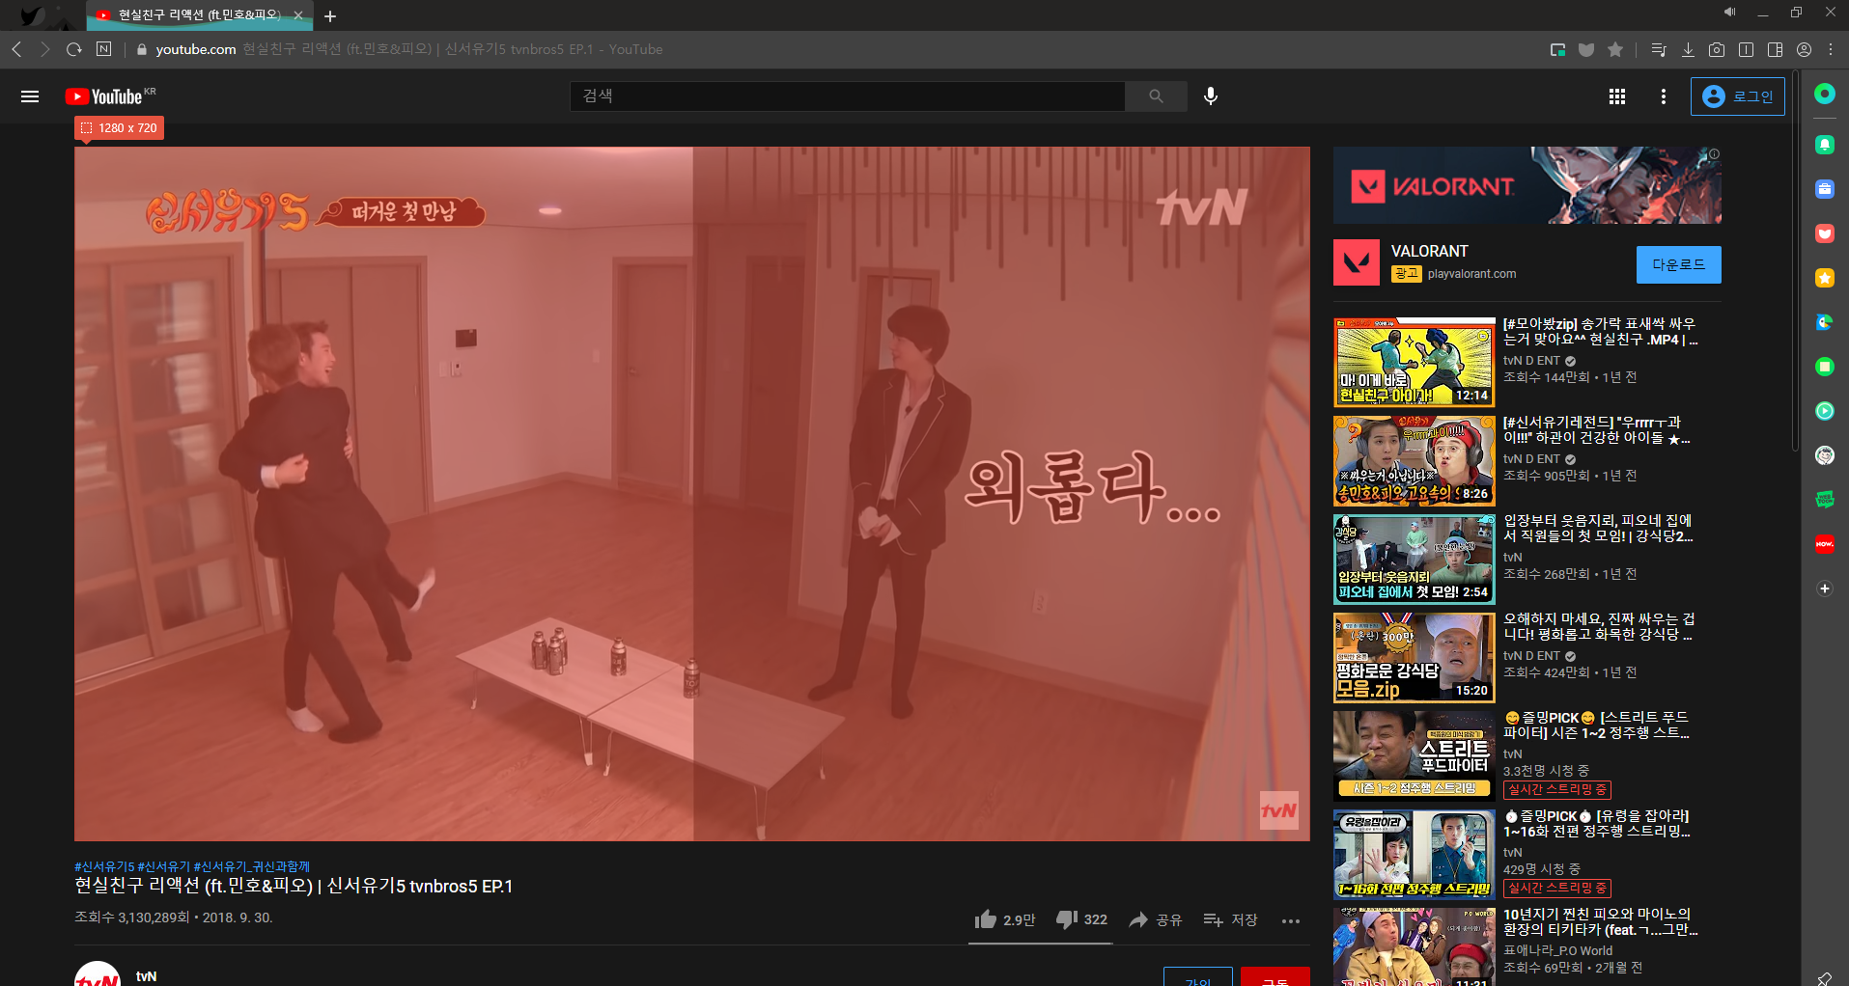Open the YouTube settings three-dot menu
The width and height of the screenshot is (1849, 986).
[1664, 96]
